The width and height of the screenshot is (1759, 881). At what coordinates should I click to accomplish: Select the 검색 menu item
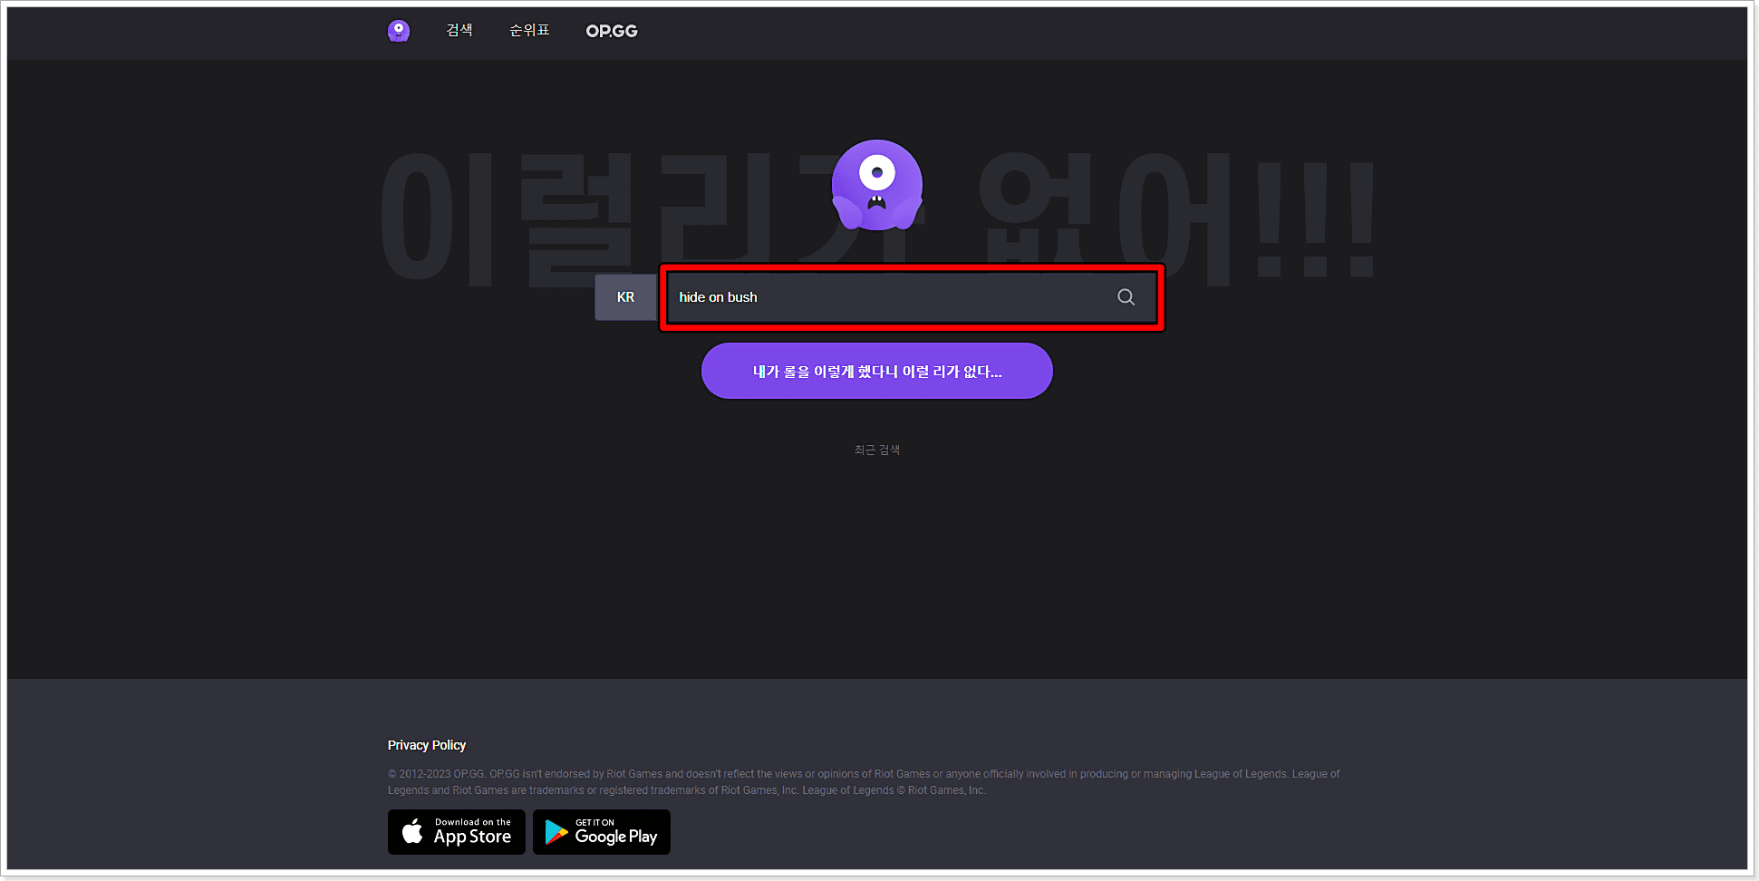(459, 30)
